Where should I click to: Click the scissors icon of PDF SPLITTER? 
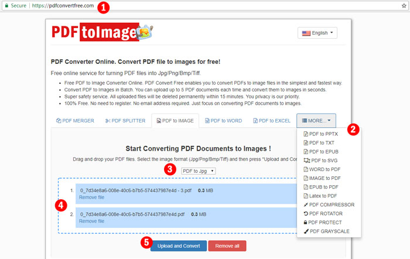point(108,121)
